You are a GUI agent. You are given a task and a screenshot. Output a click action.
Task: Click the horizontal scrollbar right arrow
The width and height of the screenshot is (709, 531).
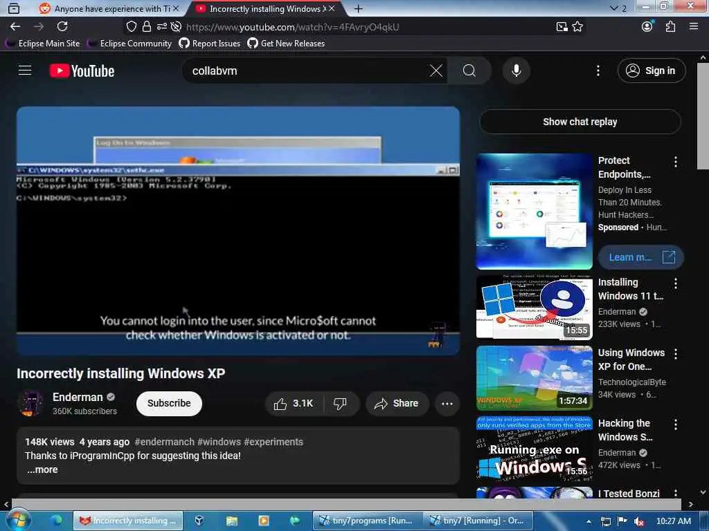[x=690, y=504]
